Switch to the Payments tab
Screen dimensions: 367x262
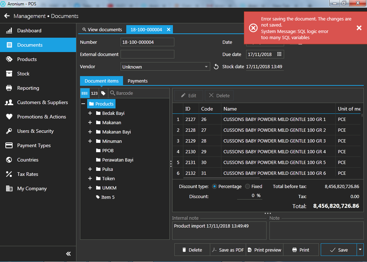(137, 81)
